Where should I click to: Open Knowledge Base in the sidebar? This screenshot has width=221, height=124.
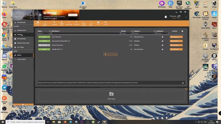[23, 43]
